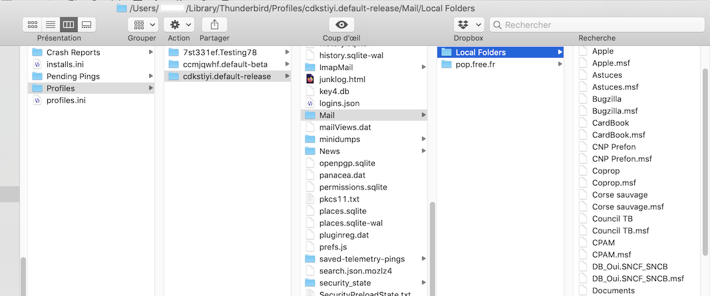710x296 pixels.
Task: Select the junklog.html file icon
Action: (309, 79)
